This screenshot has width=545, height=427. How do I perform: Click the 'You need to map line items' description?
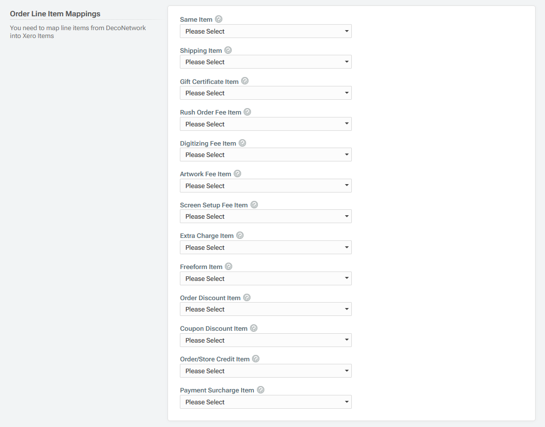click(x=78, y=32)
